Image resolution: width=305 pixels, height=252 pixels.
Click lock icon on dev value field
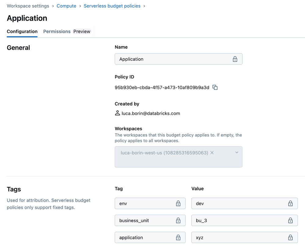click(290, 203)
